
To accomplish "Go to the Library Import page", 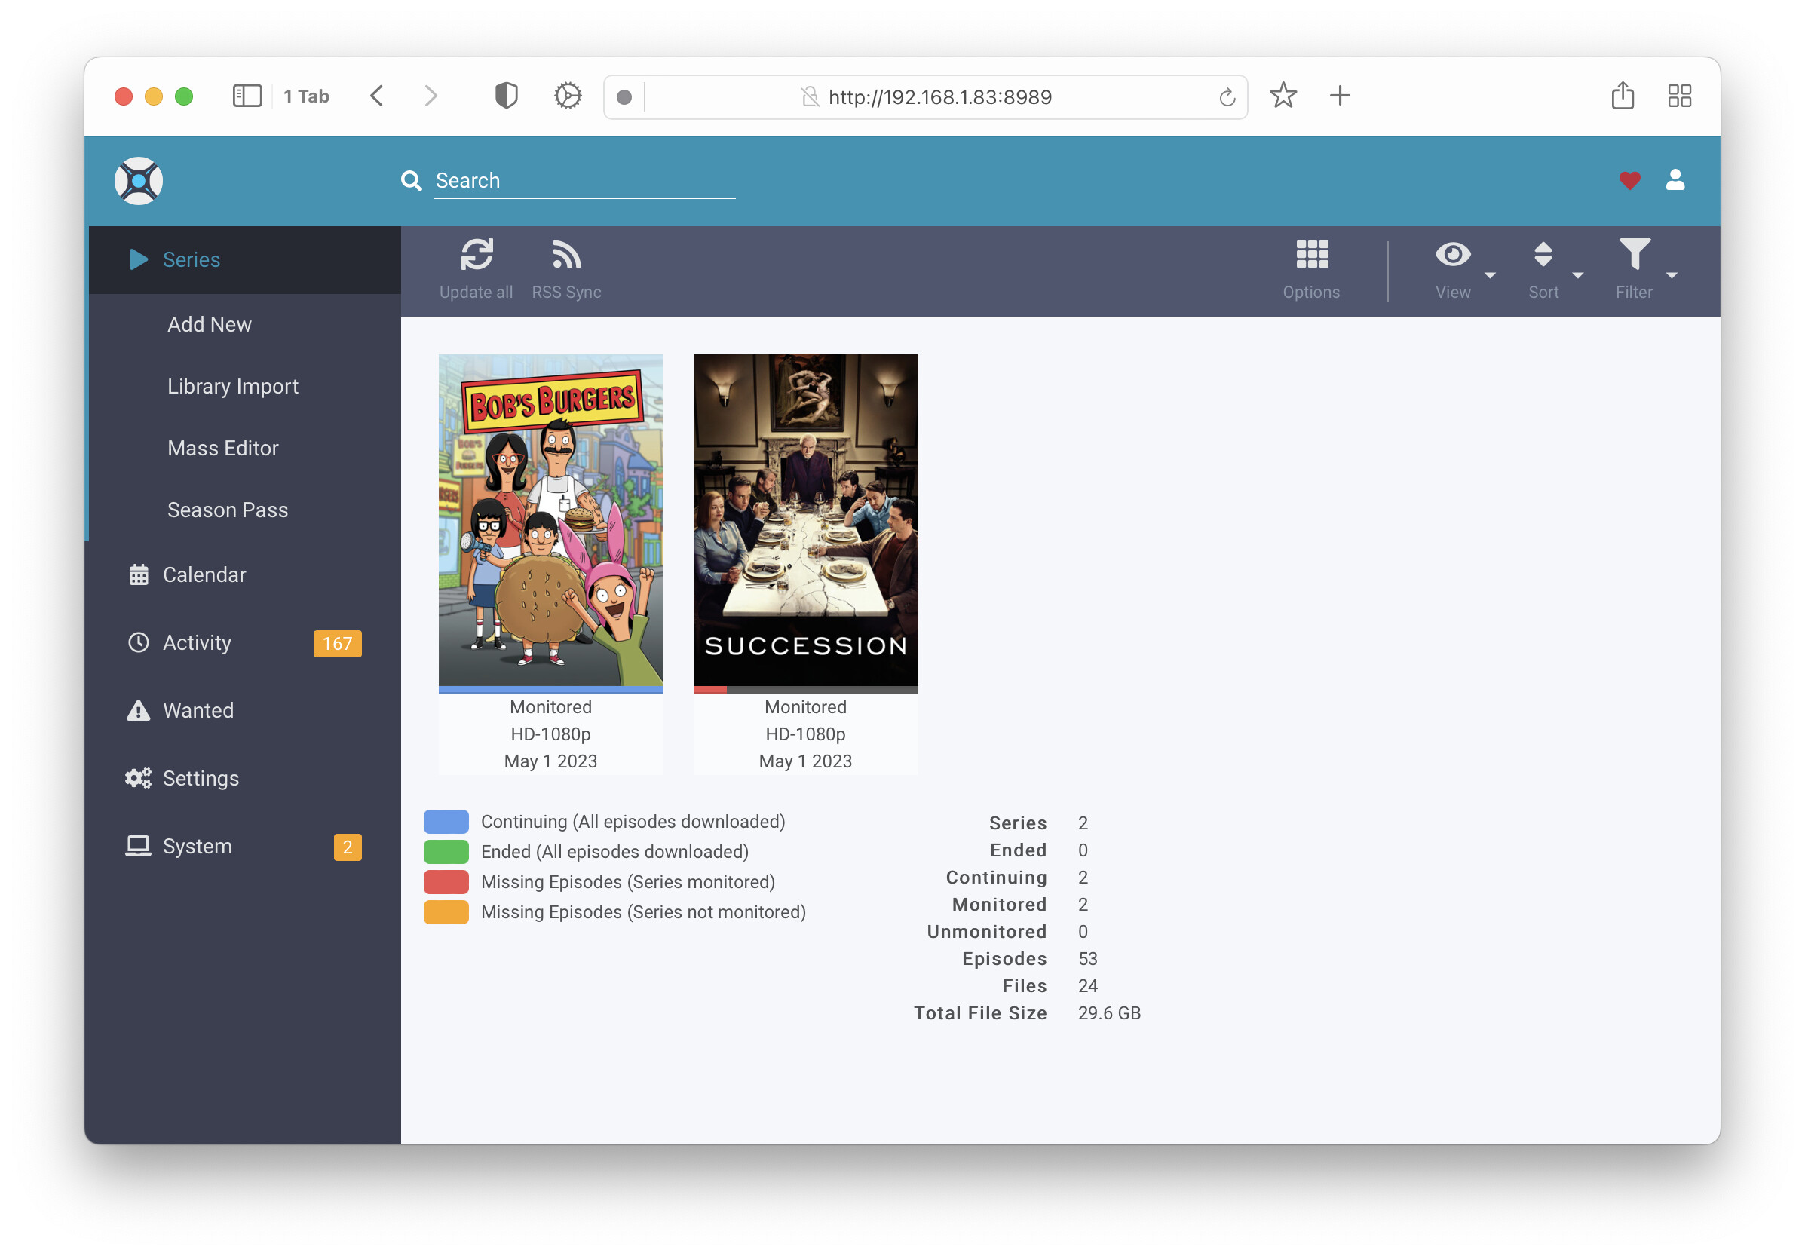I will click(x=233, y=385).
